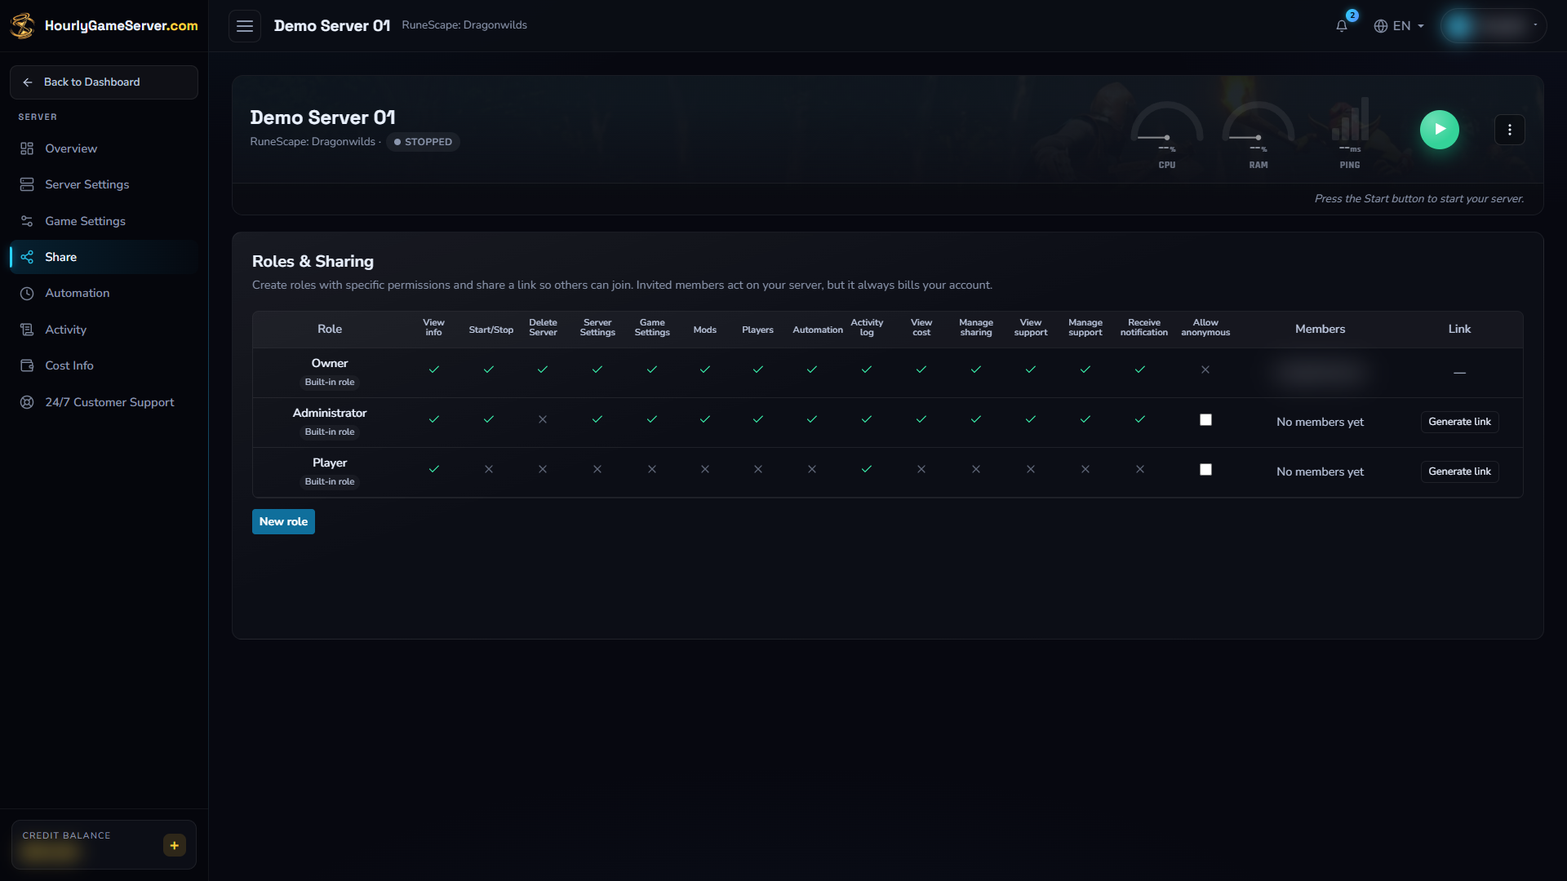Click the Automation clock icon
The image size is (1567, 881).
pos(27,293)
